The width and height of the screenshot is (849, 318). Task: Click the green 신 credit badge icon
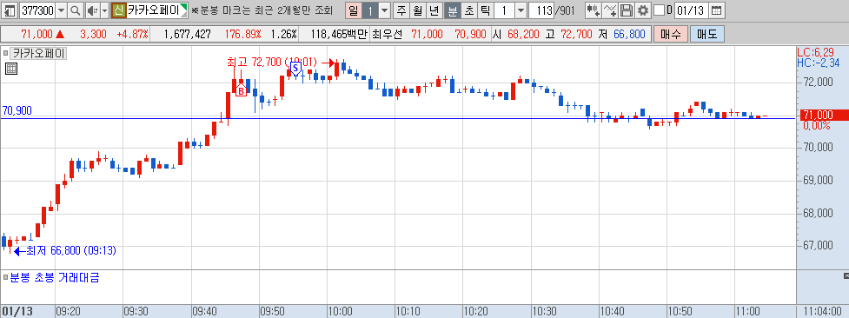pos(118,10)
